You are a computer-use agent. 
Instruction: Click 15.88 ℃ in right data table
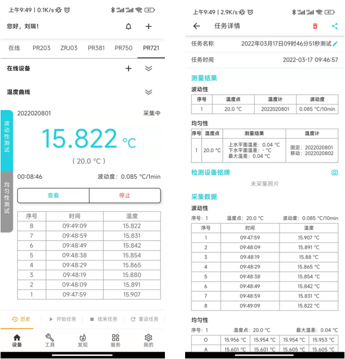pos(309,257)
